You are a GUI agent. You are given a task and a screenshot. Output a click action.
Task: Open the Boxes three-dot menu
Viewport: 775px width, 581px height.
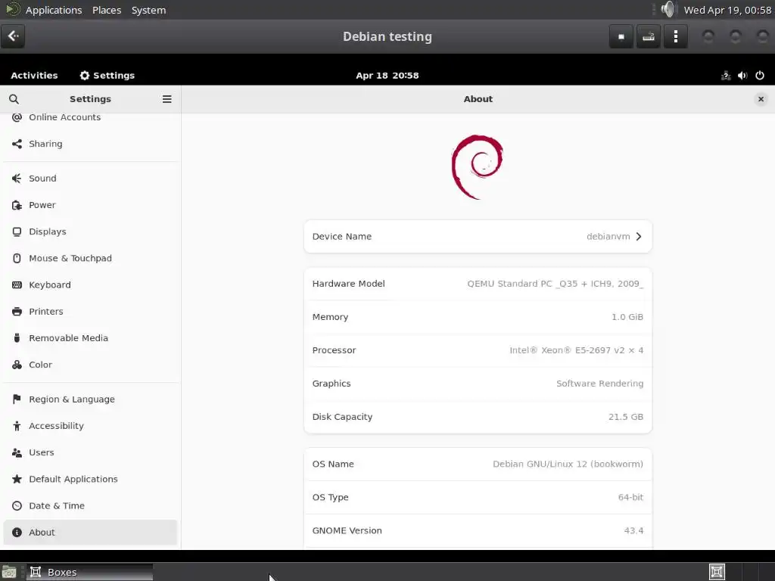click(x=676, y=36)
